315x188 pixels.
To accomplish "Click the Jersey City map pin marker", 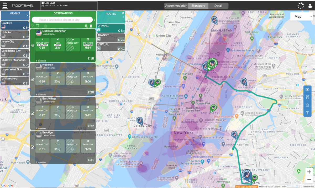I will click(x=140, y=121).
